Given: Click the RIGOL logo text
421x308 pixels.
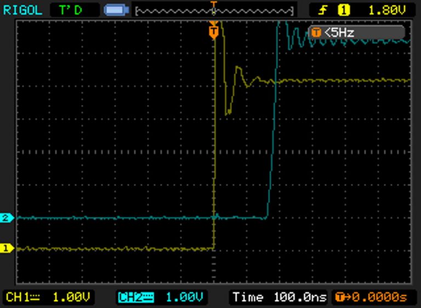Looking at the screenshot, I should coord(22,10).
